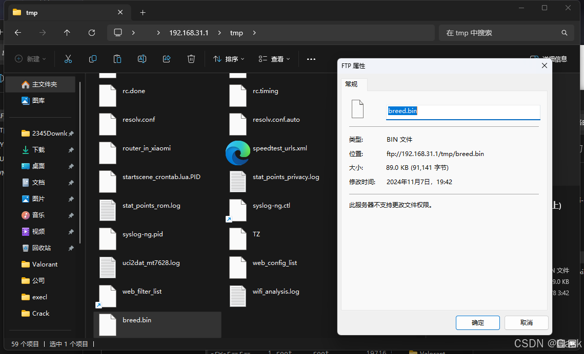Click the Paste clipboard icon
The image size is (584, 354).
pos(117,59)
